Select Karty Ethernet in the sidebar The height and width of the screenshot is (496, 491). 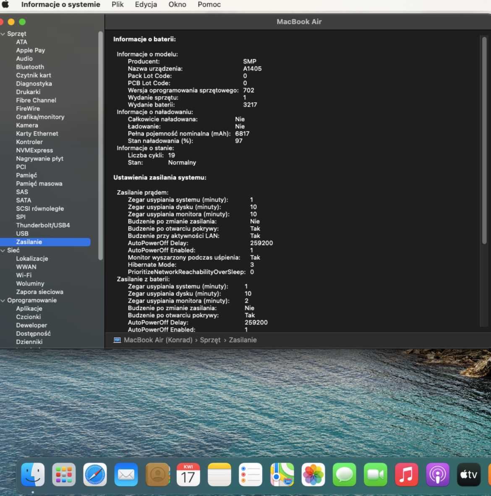point(37,133)
